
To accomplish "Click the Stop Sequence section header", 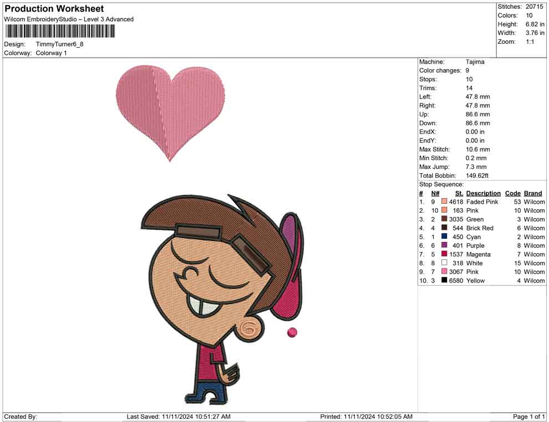I will tap(440, 184).
